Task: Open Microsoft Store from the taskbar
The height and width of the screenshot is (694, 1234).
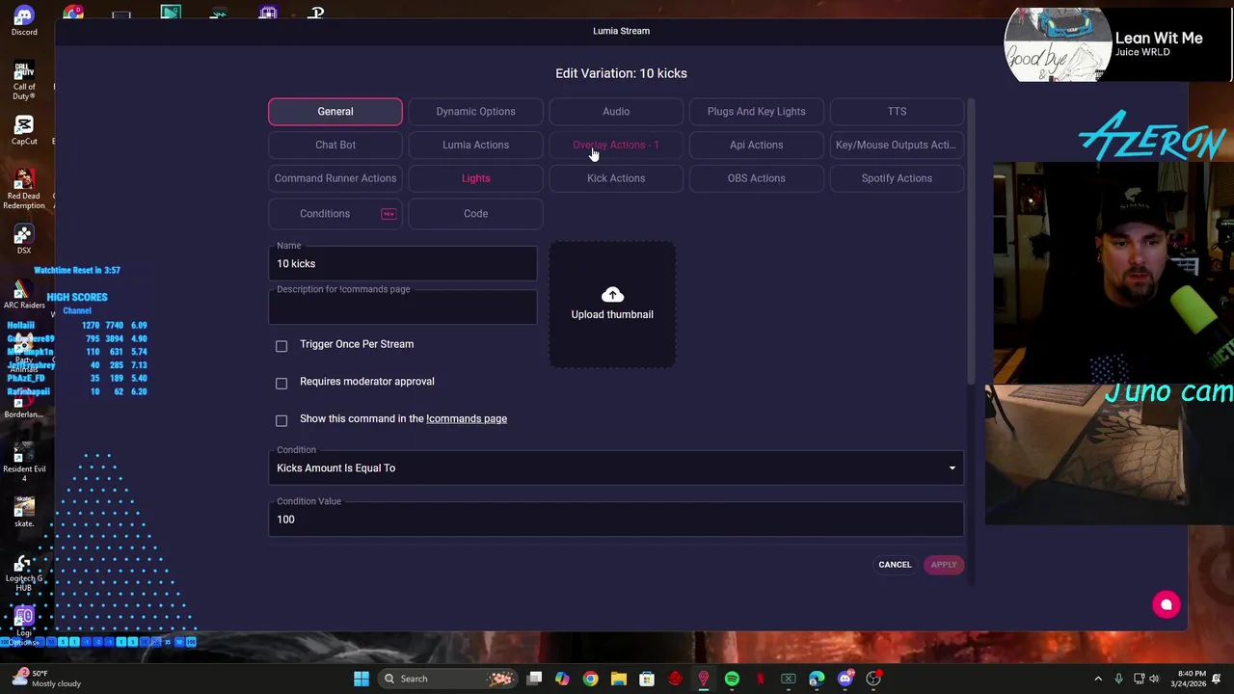Action: [647, 679]
